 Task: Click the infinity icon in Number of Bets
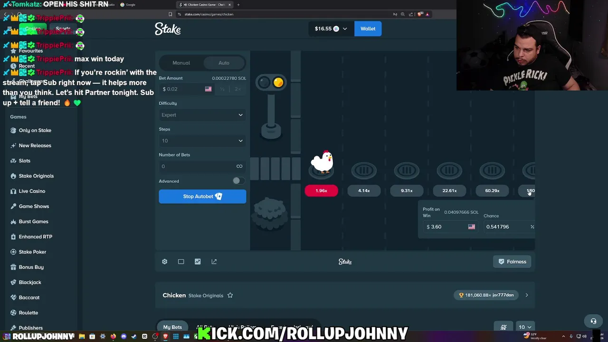click(239, 166)
